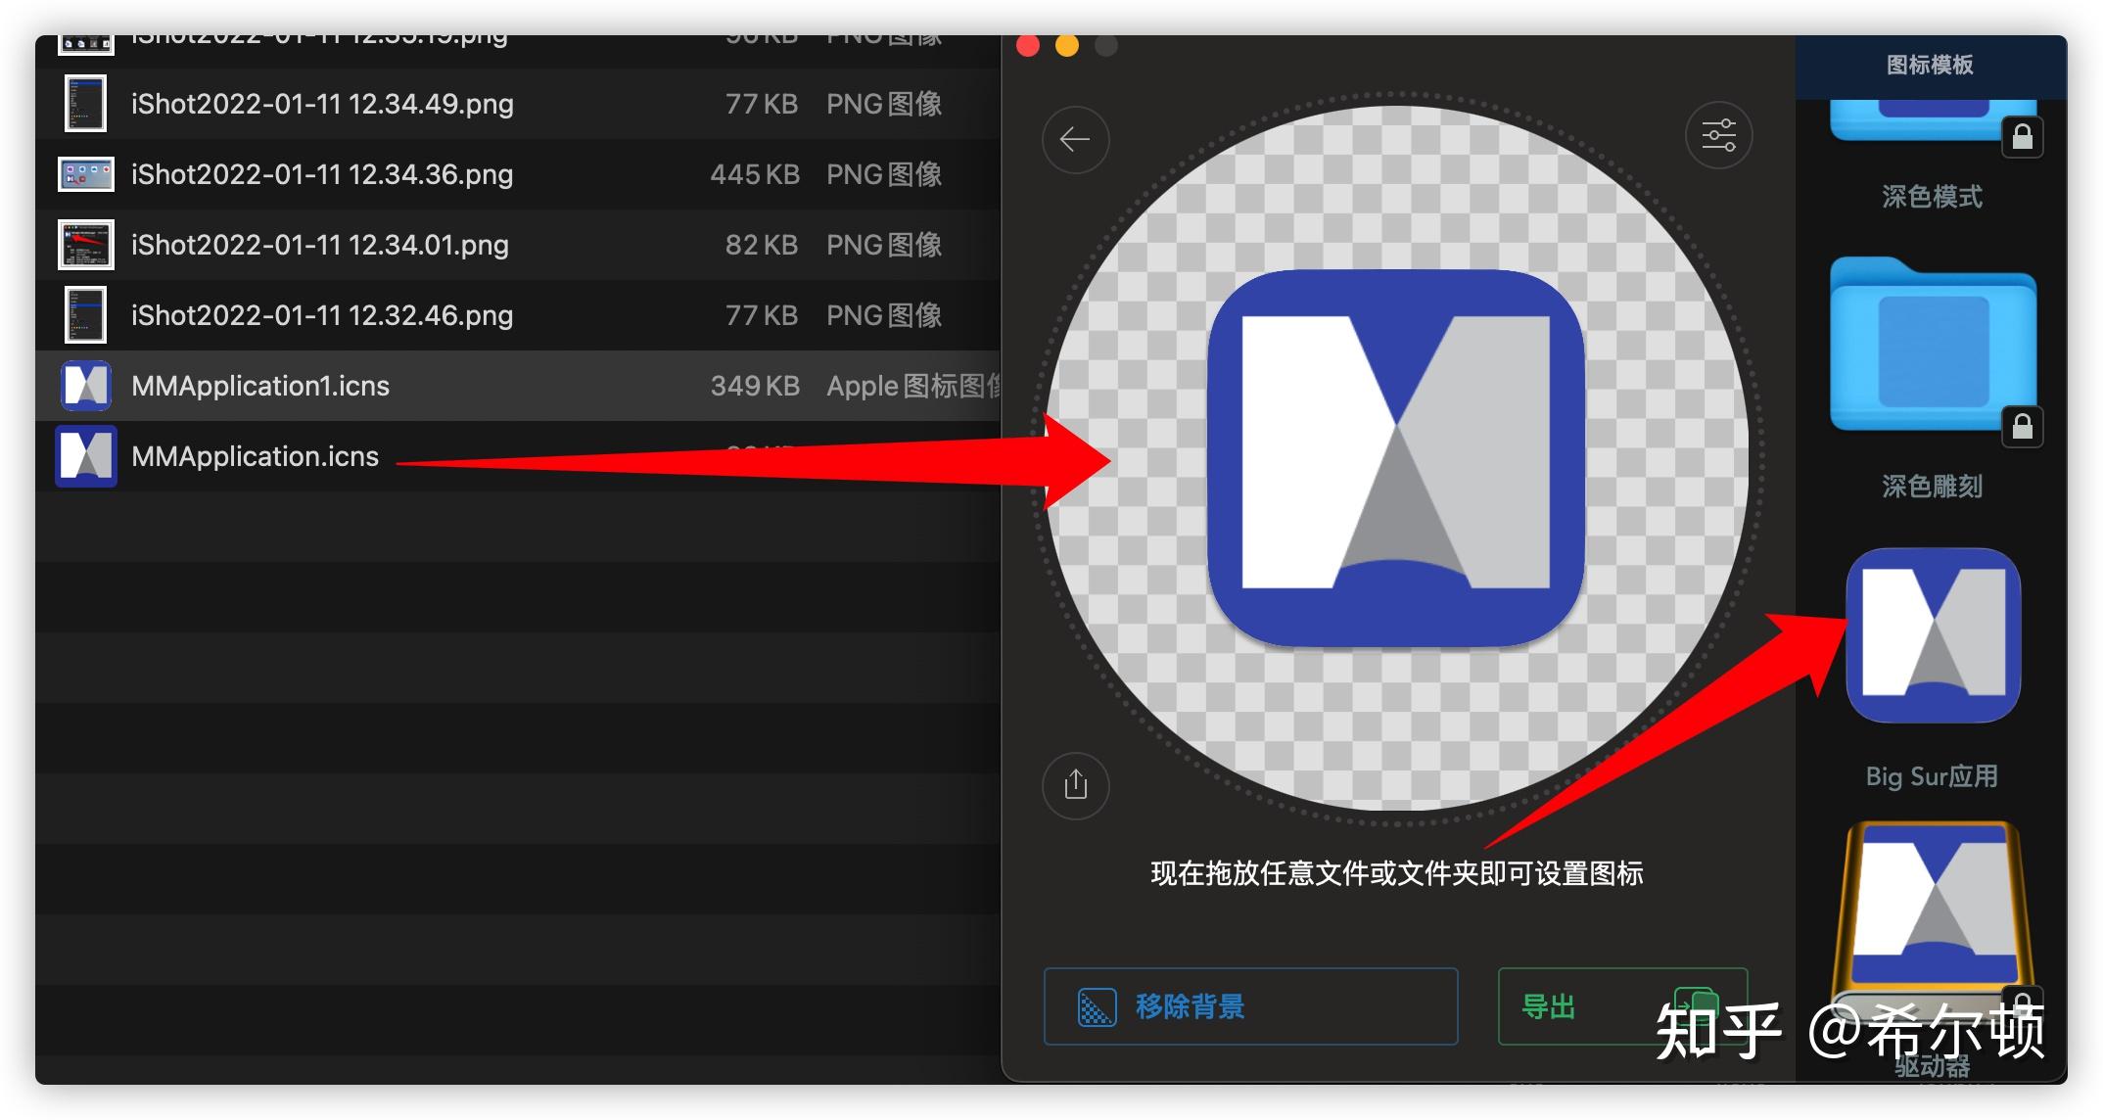Image resolution: width=2103 pixels, height=1120 pixels.
Task: Click the 导出 export button
Action: [1622, 1006]
